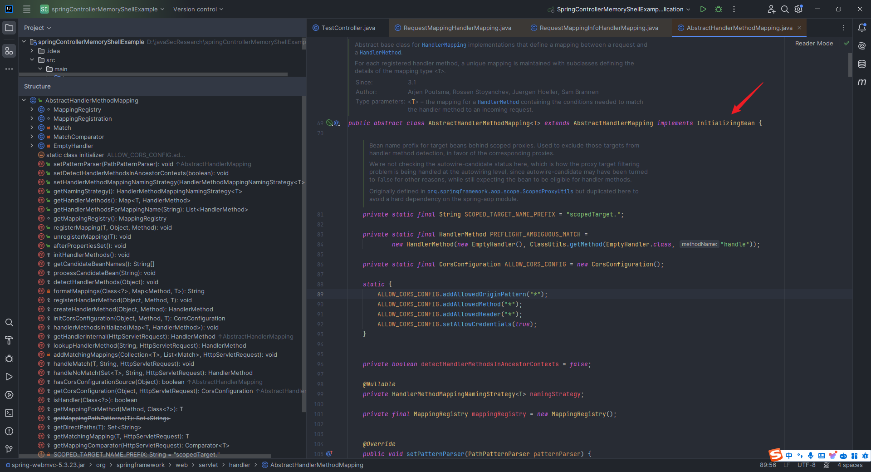Click editor tabs more-options icon

click(x=844, y=28)
